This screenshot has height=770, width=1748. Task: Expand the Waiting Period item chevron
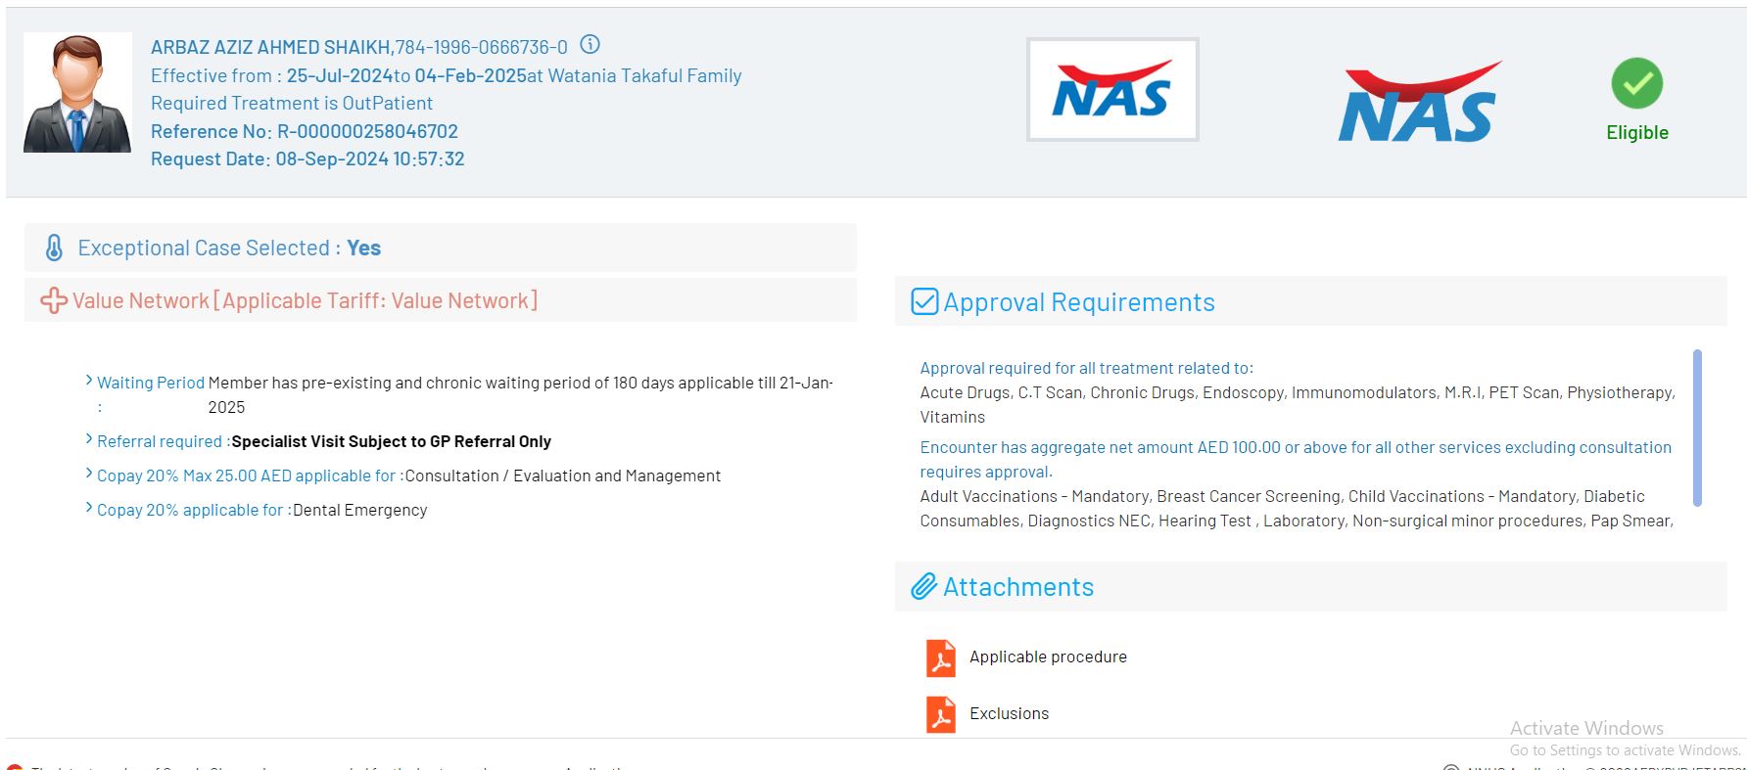pos(89,381)
